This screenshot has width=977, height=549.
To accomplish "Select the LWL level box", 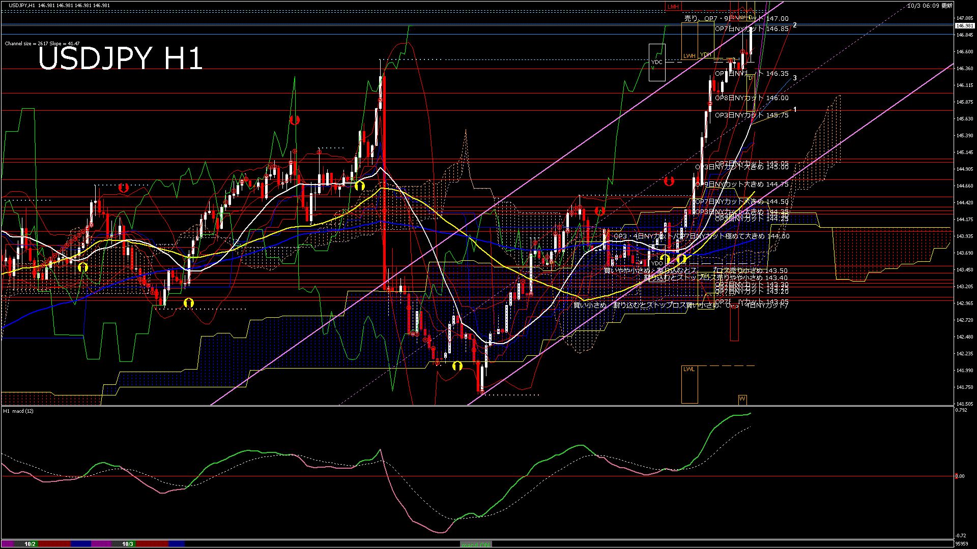I will (x=689, y=384).
